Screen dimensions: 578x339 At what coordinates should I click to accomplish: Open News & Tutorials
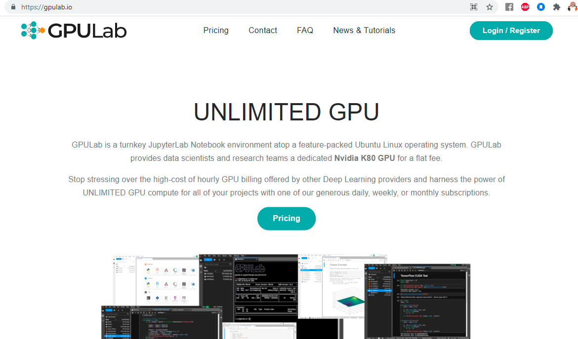pyautogui.click(x=364, y=30)
